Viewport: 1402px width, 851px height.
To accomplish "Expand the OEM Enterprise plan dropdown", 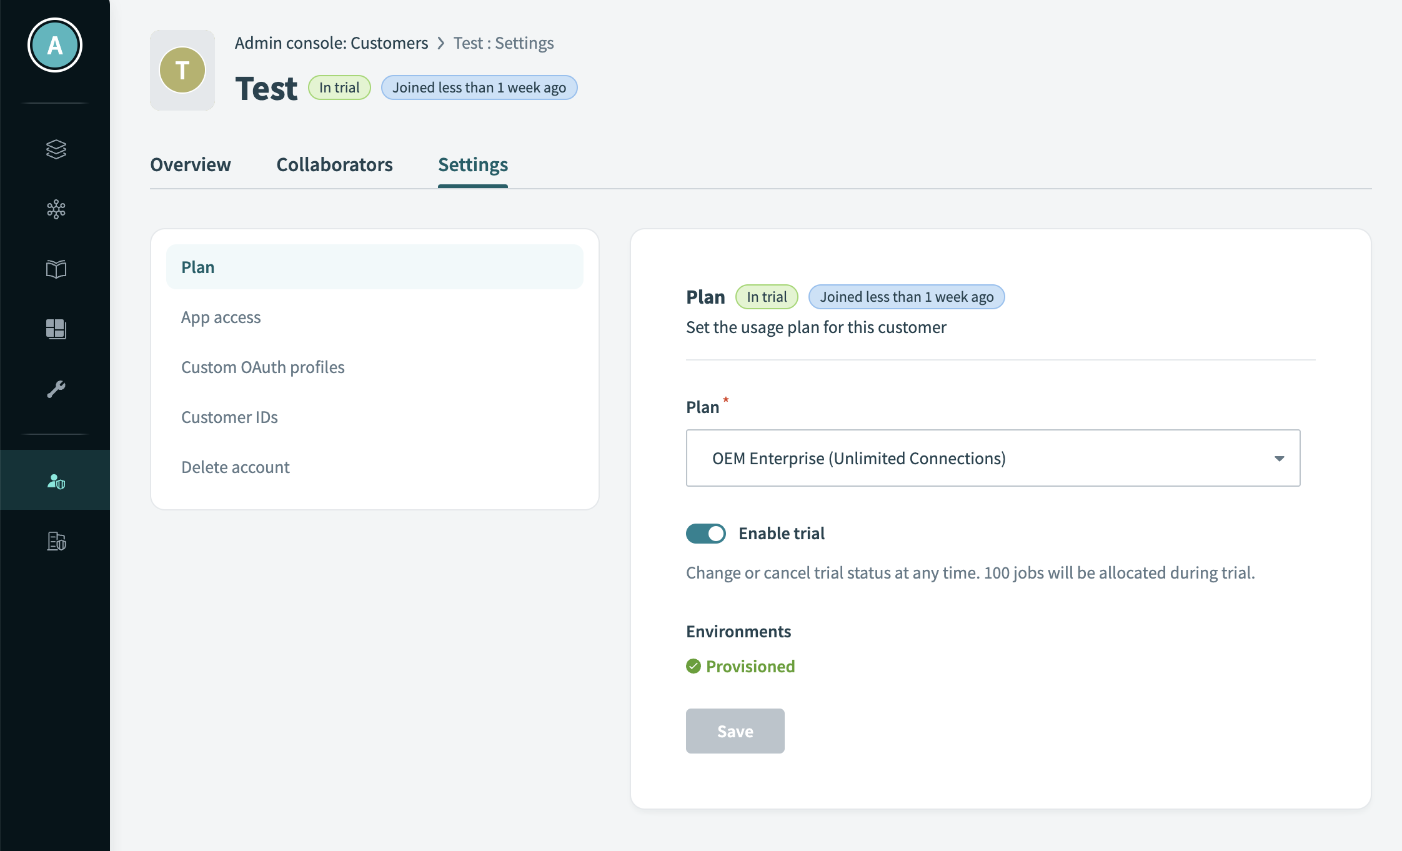I will 1281,459.
